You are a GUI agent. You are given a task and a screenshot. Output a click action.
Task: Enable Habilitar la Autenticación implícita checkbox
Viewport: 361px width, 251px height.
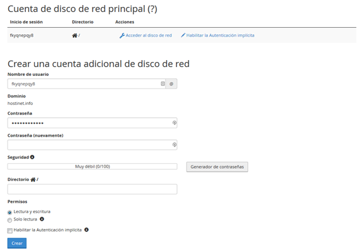point(9,231)
